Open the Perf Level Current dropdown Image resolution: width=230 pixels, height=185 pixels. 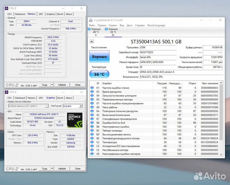click(73, 106)
